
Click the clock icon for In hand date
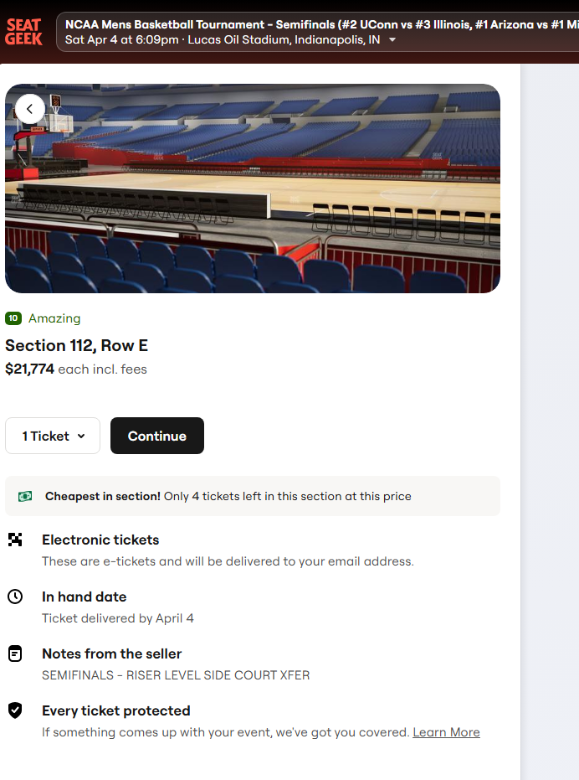[15, 597]
